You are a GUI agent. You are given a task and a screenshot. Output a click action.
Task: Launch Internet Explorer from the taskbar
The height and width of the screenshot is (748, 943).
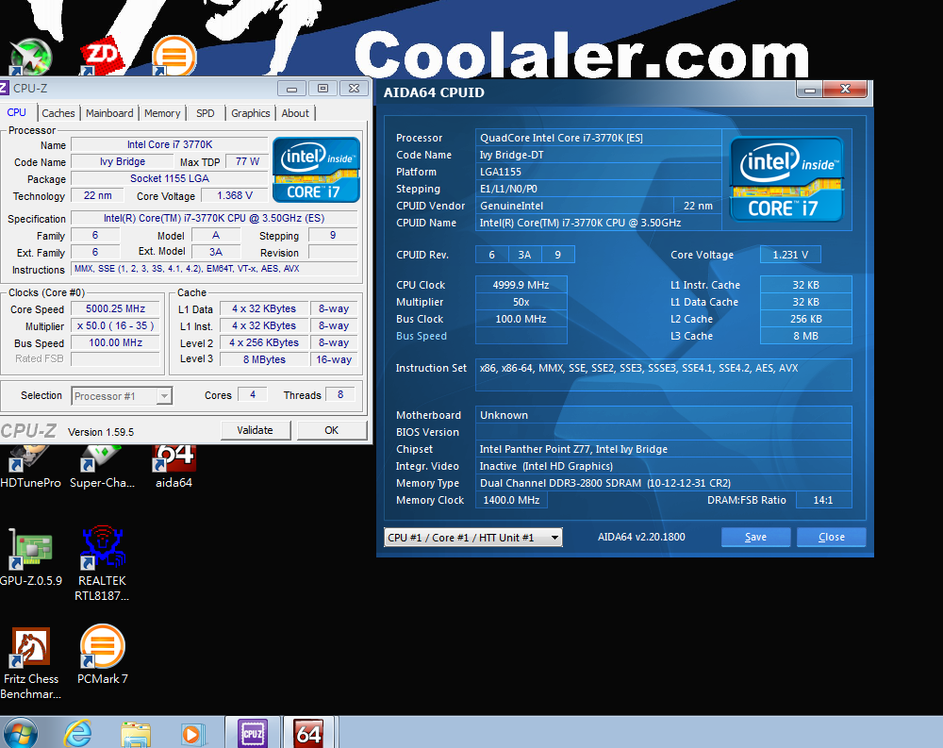tap(77, 733)
